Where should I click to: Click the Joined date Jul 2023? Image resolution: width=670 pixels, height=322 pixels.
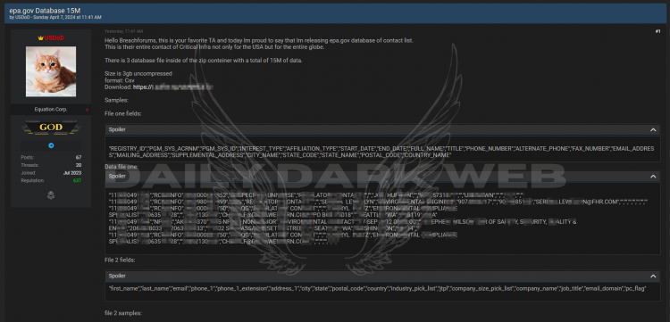(72, 173)
